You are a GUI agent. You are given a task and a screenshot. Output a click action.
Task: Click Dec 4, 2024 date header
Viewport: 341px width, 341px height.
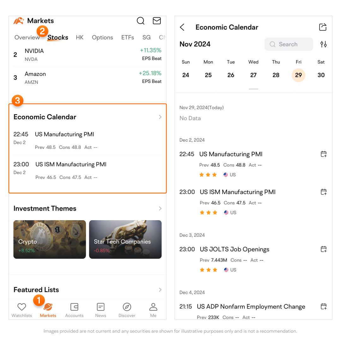(x=192, y=292)
